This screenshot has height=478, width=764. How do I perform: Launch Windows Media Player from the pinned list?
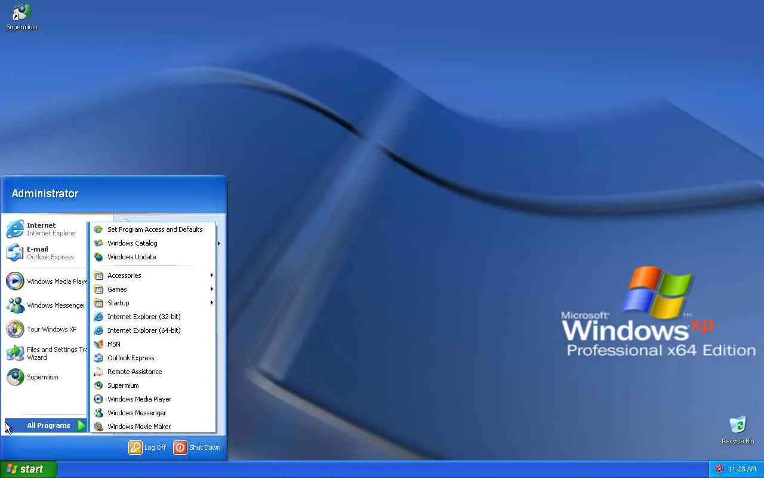coord(45,281)
